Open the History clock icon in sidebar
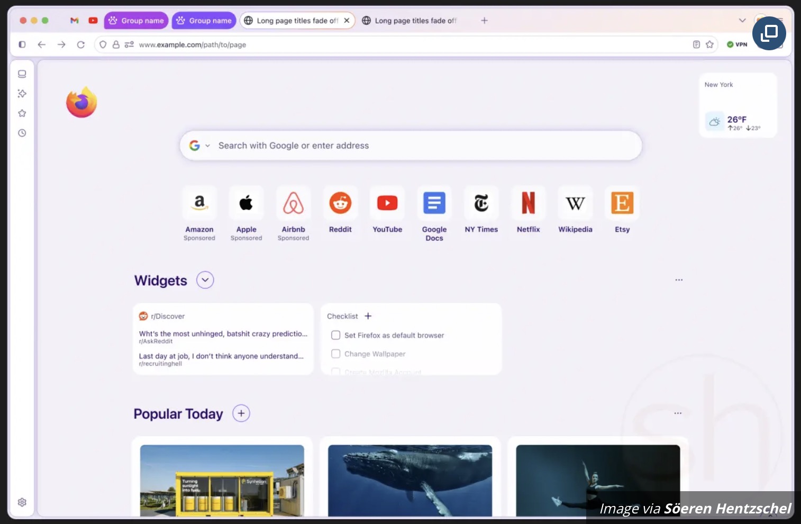Screen dimensions: 801x524 [x=22, y=133]
